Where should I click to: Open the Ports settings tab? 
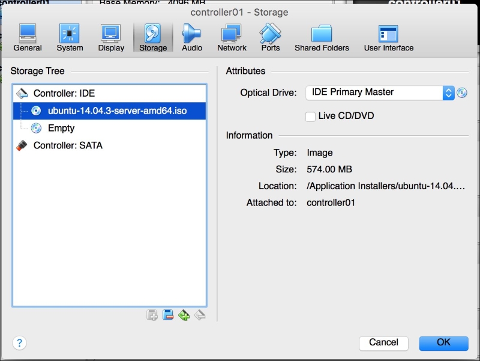[271, 37]
